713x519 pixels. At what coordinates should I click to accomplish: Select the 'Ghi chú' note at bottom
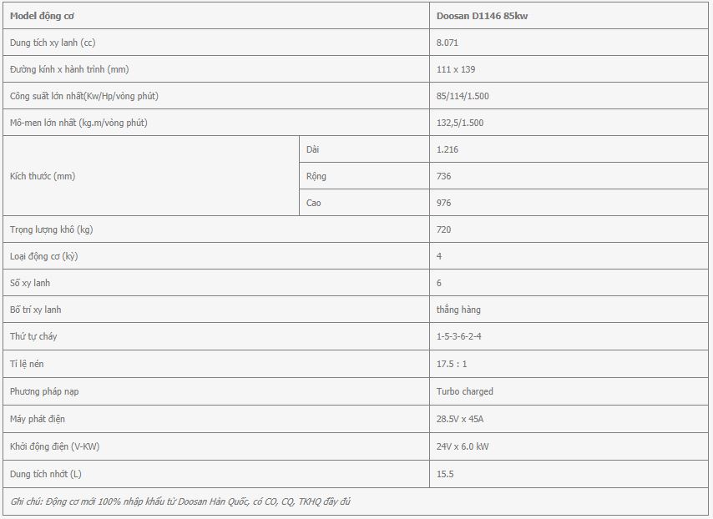[x=180, y=501]
